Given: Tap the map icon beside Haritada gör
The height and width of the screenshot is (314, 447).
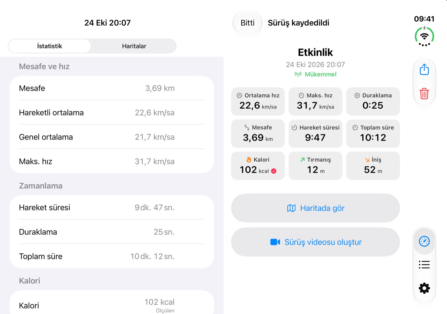Looking at the screenshot, I should pos(291,208).
